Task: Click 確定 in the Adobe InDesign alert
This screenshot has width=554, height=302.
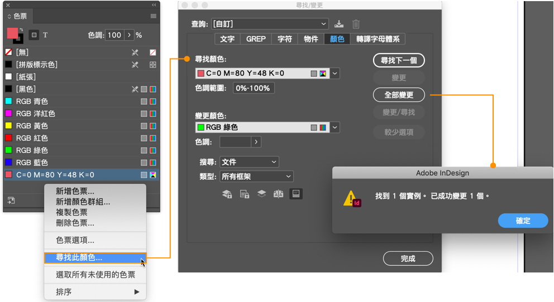Action: click(523, 221)
